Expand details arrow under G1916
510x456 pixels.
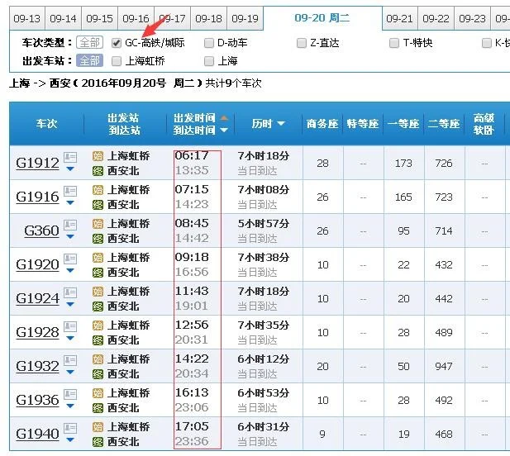[x=70, y=202]
